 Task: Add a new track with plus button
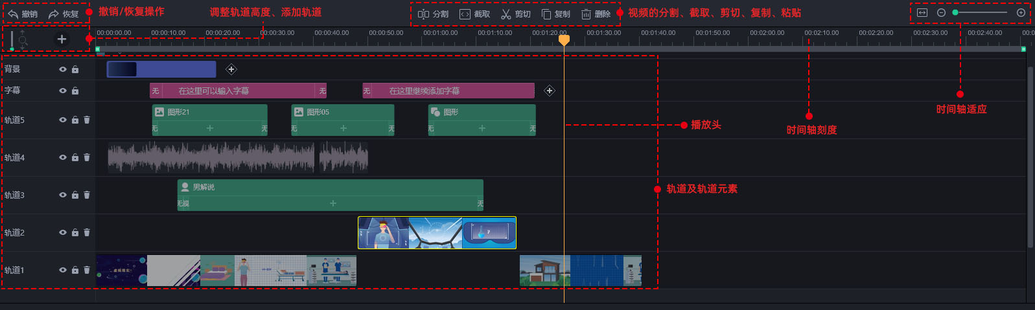pyautogui.click(x=62, y=39)
